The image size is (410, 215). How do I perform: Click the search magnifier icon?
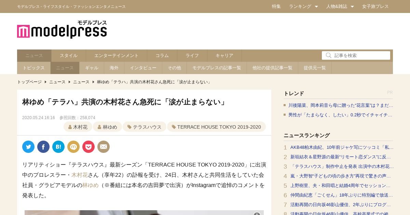(328, 55)
